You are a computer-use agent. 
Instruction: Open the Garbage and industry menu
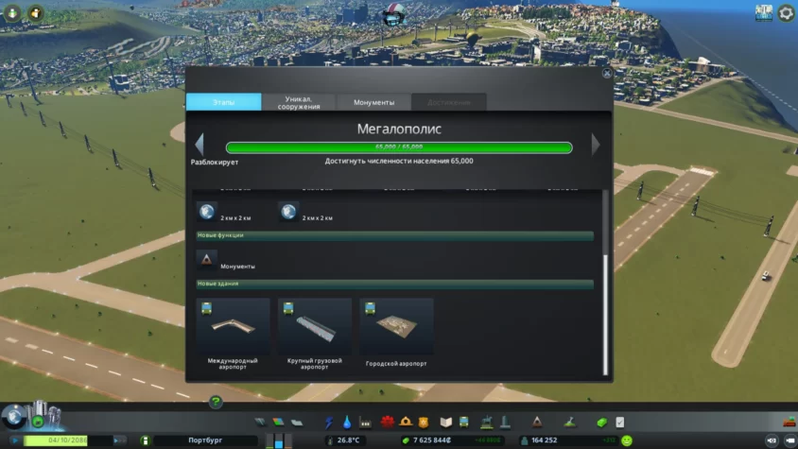[365, 422]
